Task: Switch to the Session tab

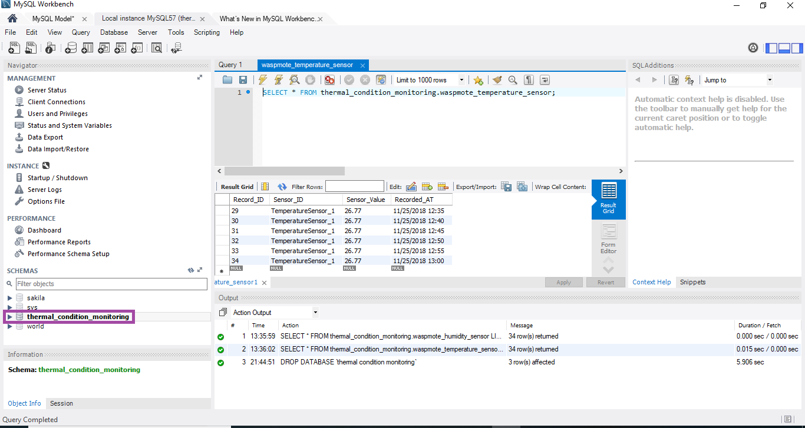Action: pos(61,403)
